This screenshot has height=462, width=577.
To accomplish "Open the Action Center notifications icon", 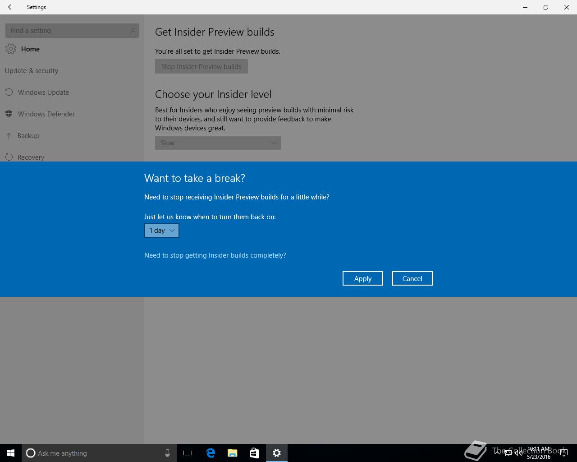I will 563,453.
